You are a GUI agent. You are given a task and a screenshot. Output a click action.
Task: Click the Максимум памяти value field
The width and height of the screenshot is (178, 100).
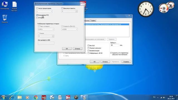[x=68, y=11]
